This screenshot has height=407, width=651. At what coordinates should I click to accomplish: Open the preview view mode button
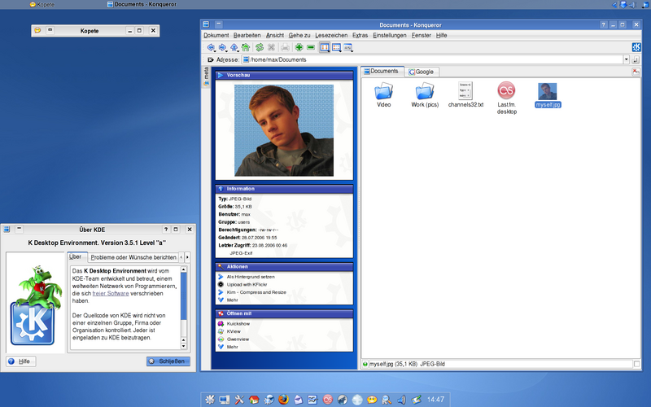click(x=348, y=47)
